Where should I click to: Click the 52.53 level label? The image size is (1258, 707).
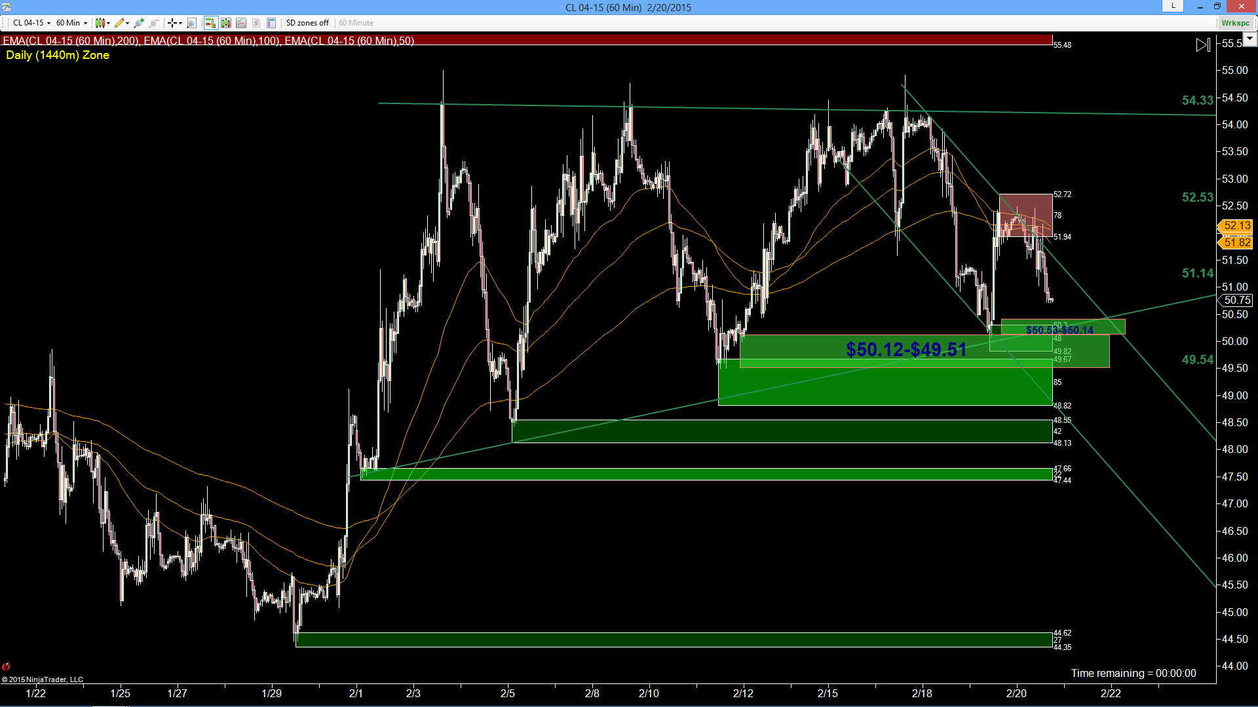(1197, 197)
